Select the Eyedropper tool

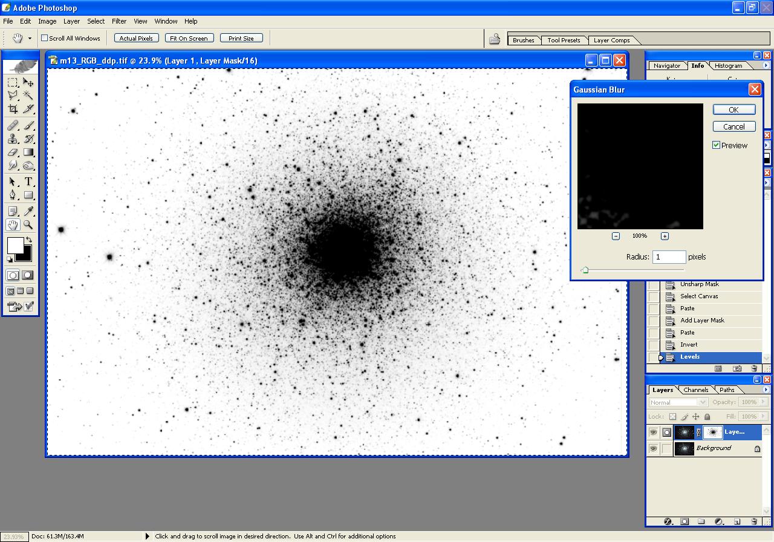pos(28,211)
